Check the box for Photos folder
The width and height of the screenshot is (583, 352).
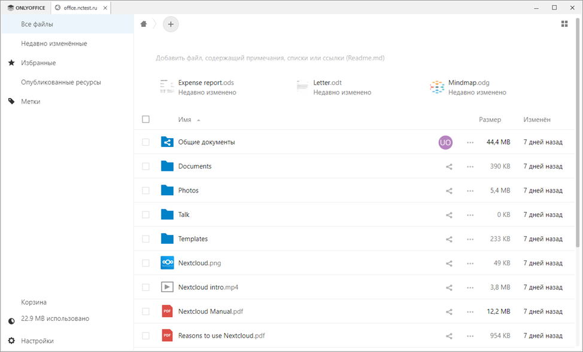tap(145, 191)
